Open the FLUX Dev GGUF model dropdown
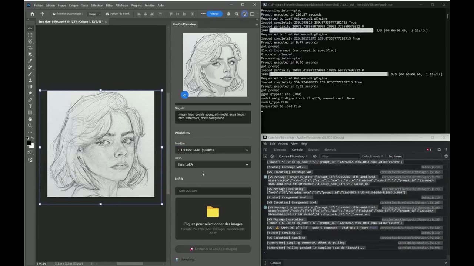This screenshot has width=474, height=266. tap(213, 150)
